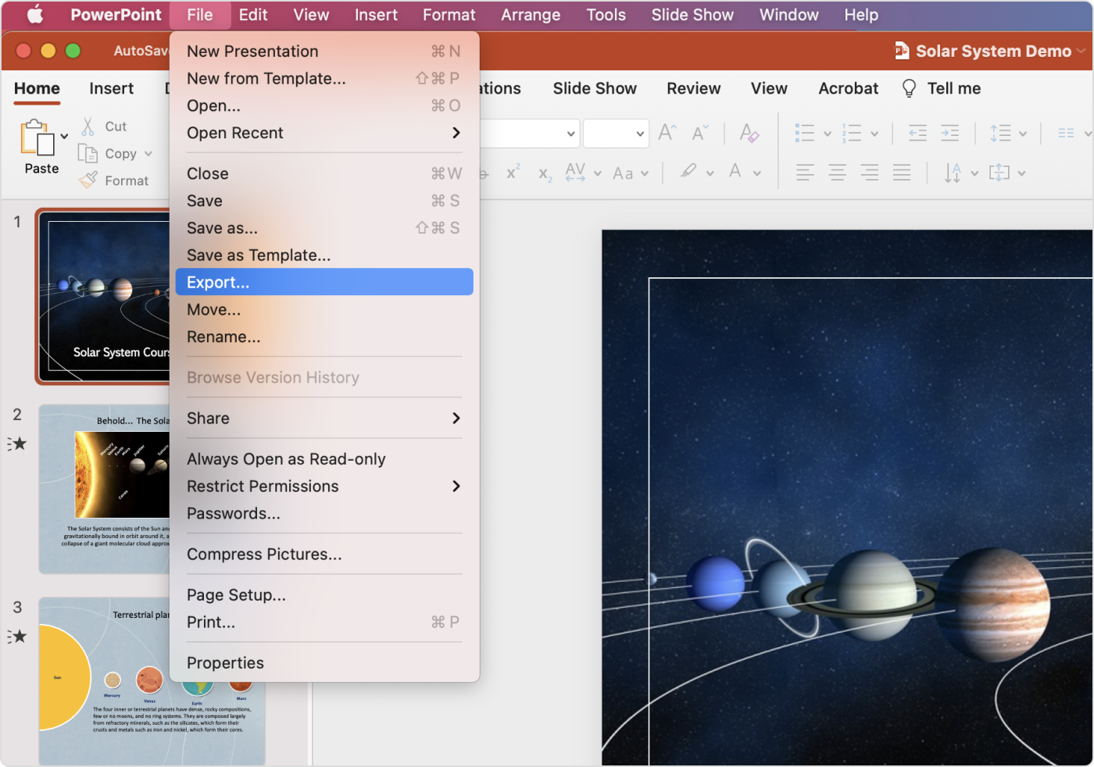
Task: Apply superscript formatting
Action: coord(513,173)
